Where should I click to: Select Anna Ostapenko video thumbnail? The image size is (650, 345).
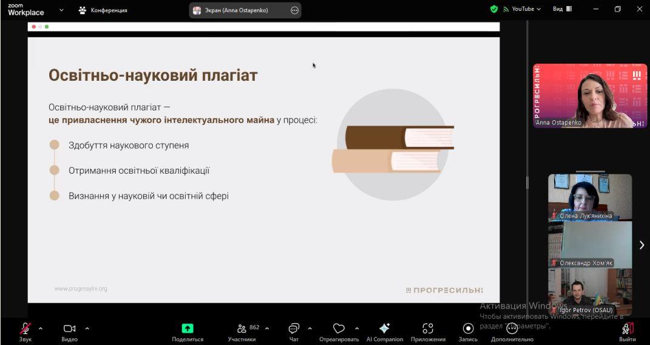[589, 95]
